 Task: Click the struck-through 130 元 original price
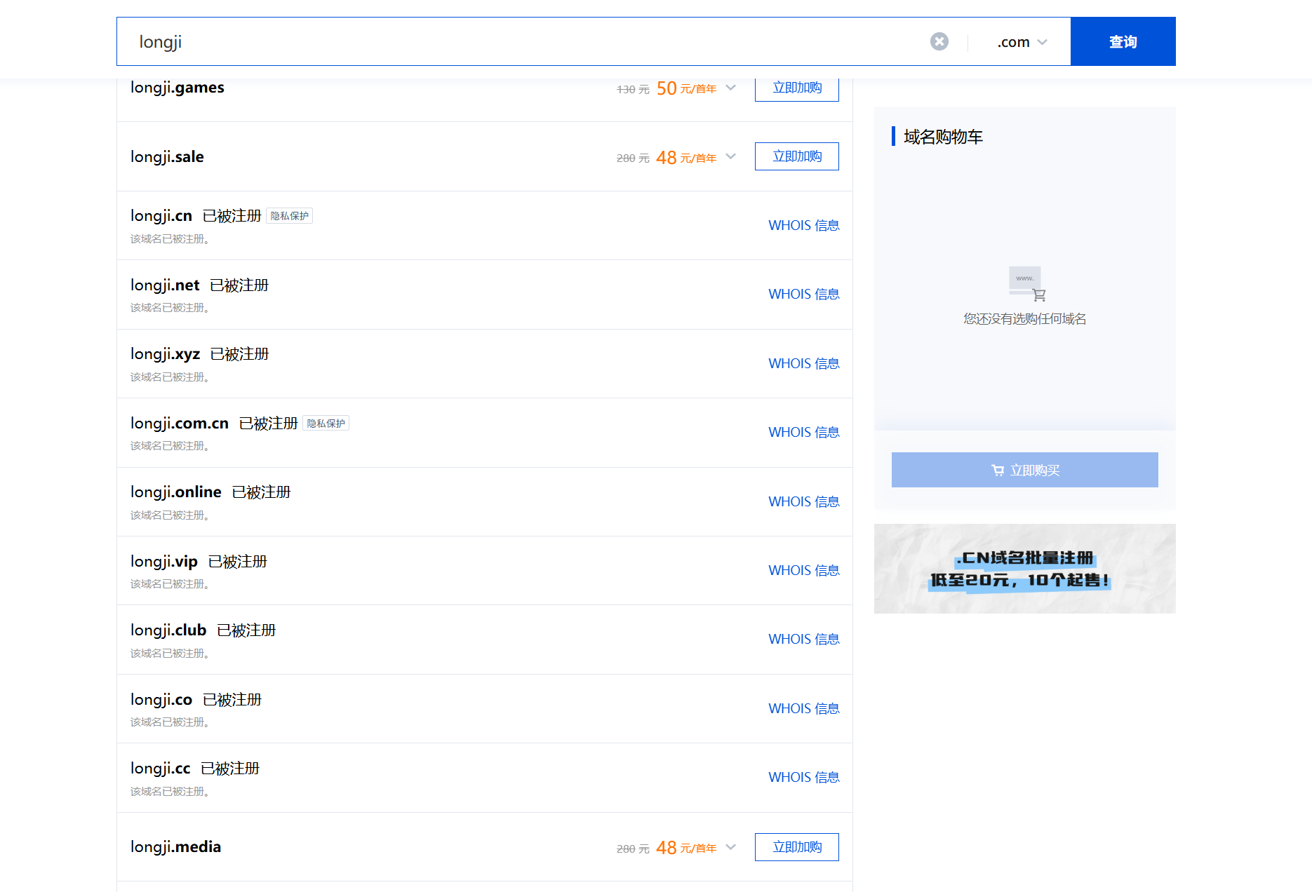tap(633, 90)
